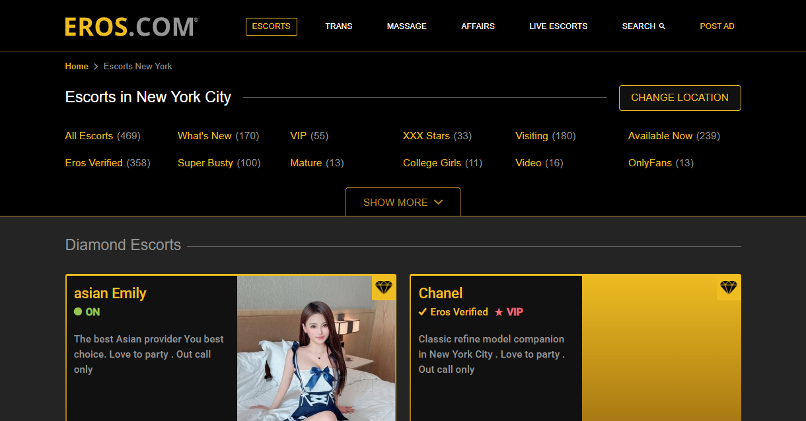Screen dimensions: 806x421
Task: Click the gold placeholder image on Chanel's card
Action: pos(661,356)
